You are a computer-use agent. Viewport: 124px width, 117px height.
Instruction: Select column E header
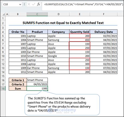coord(80,14)
